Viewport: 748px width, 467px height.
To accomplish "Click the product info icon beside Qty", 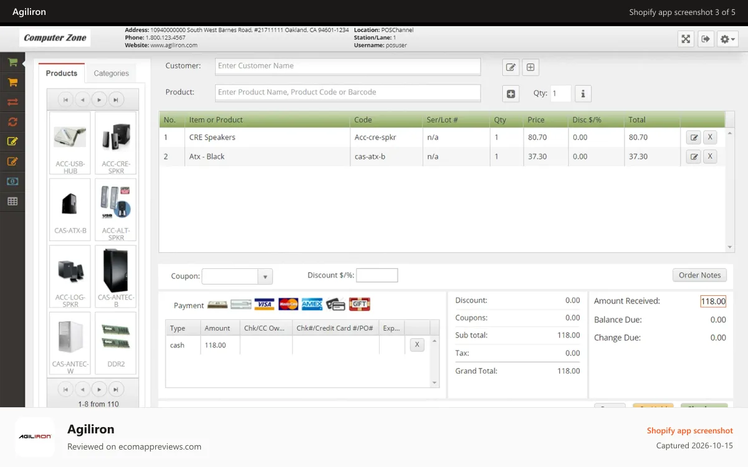I will tap(583, 93).
